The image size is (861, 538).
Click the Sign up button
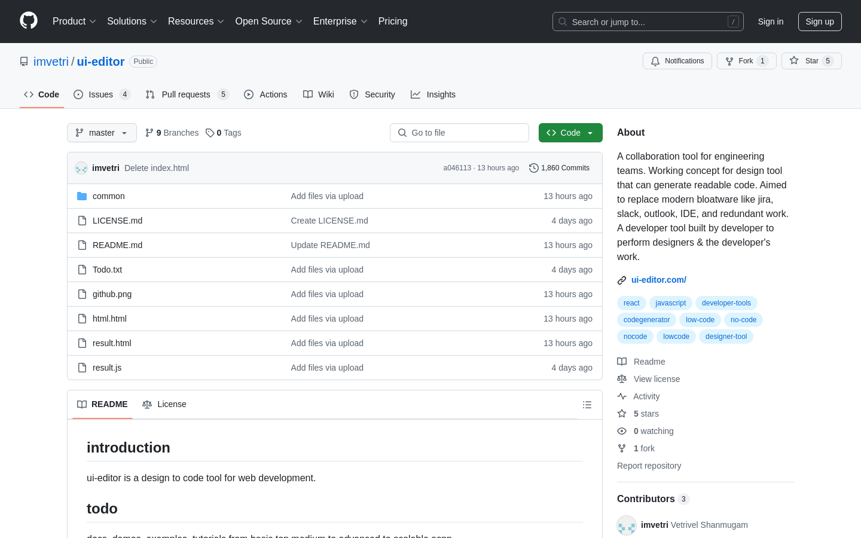[820, 22]
